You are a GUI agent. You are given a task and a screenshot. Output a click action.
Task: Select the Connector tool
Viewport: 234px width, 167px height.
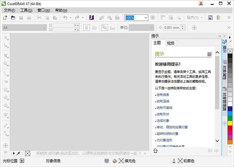coord(6,133)
